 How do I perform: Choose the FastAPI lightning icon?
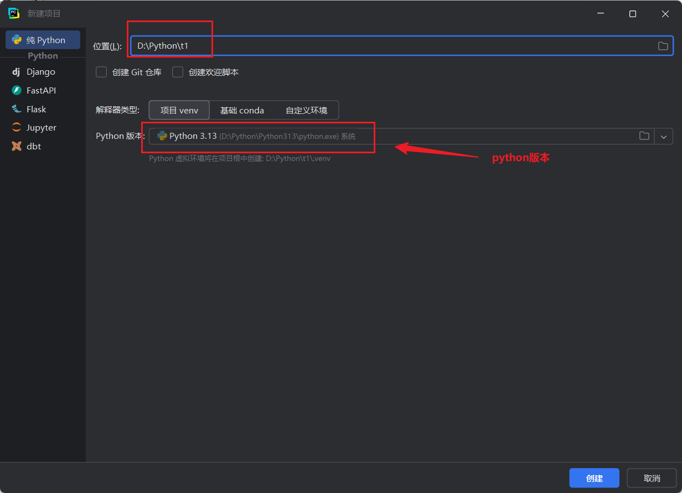17,90
